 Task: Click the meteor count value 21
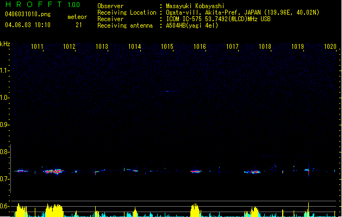[79, 25]
